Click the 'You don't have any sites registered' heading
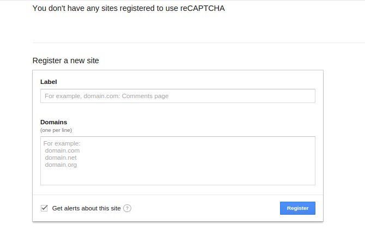365x242 pixels. tap(129, 8)
